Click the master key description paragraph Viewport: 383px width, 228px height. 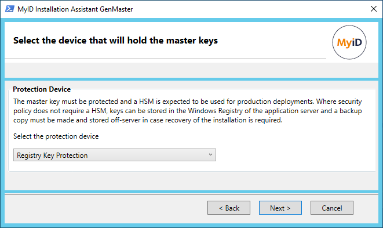click(188, 111)
